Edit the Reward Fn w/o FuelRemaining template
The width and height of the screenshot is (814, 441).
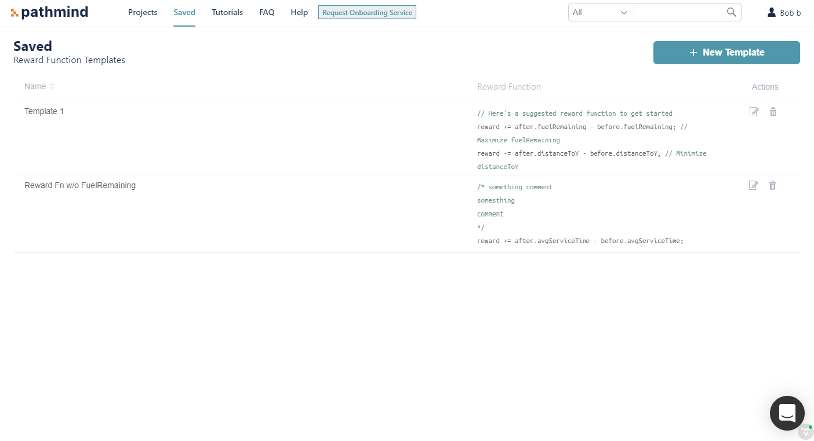754,185
